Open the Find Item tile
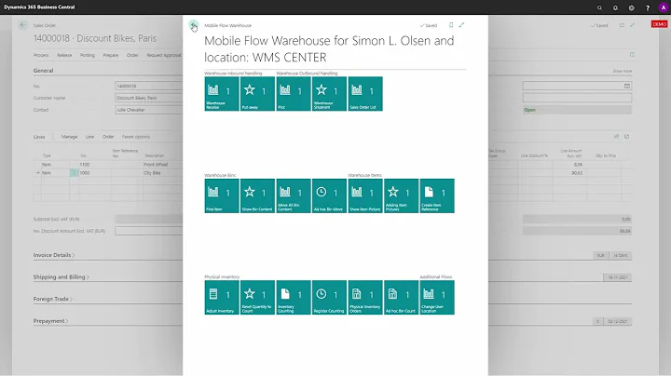Screen dimensions: 671x376 coord(222,195)
